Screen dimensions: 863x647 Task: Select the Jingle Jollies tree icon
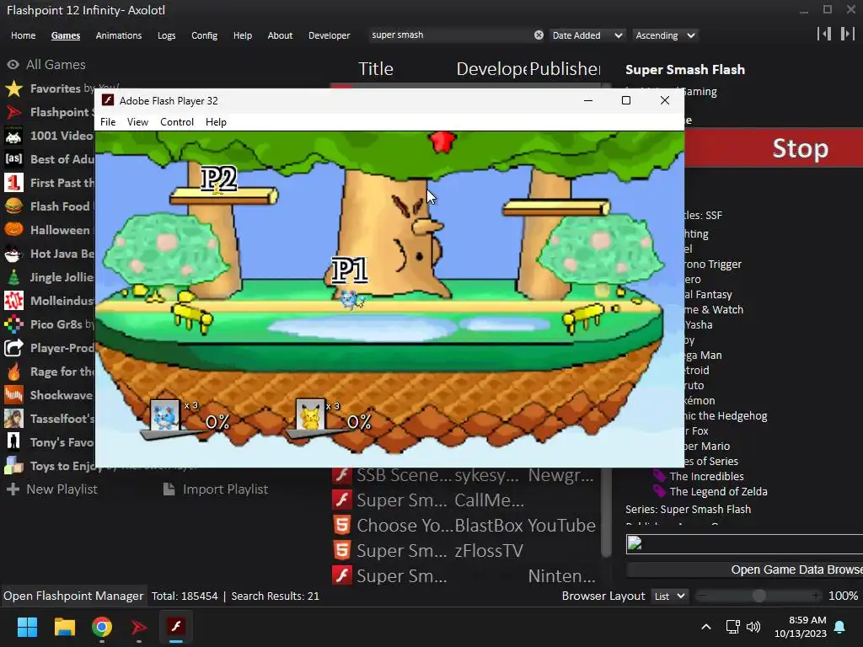[x=13, y=276]
